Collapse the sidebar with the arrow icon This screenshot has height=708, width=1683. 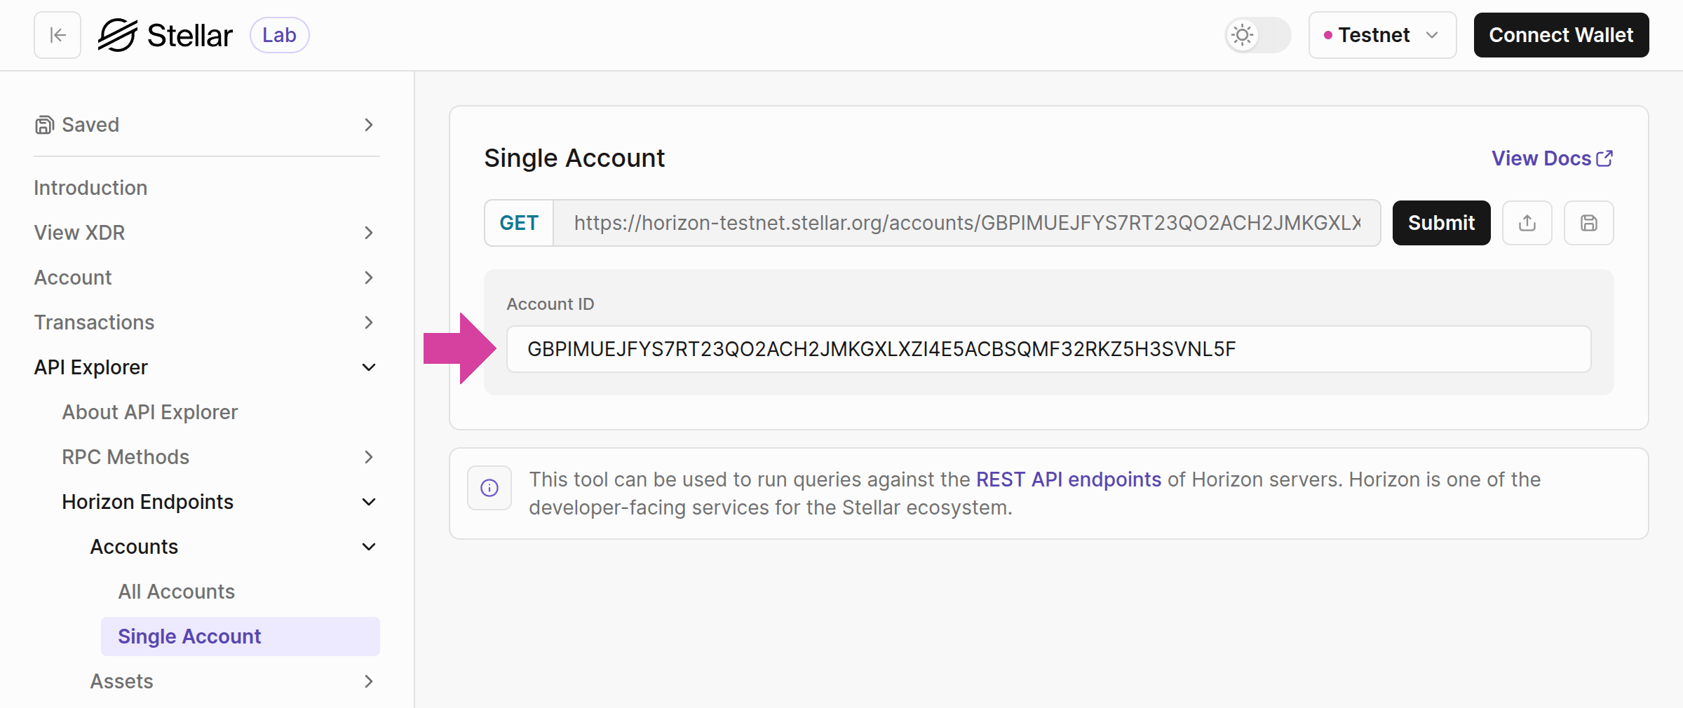click(x=58, y=35)
